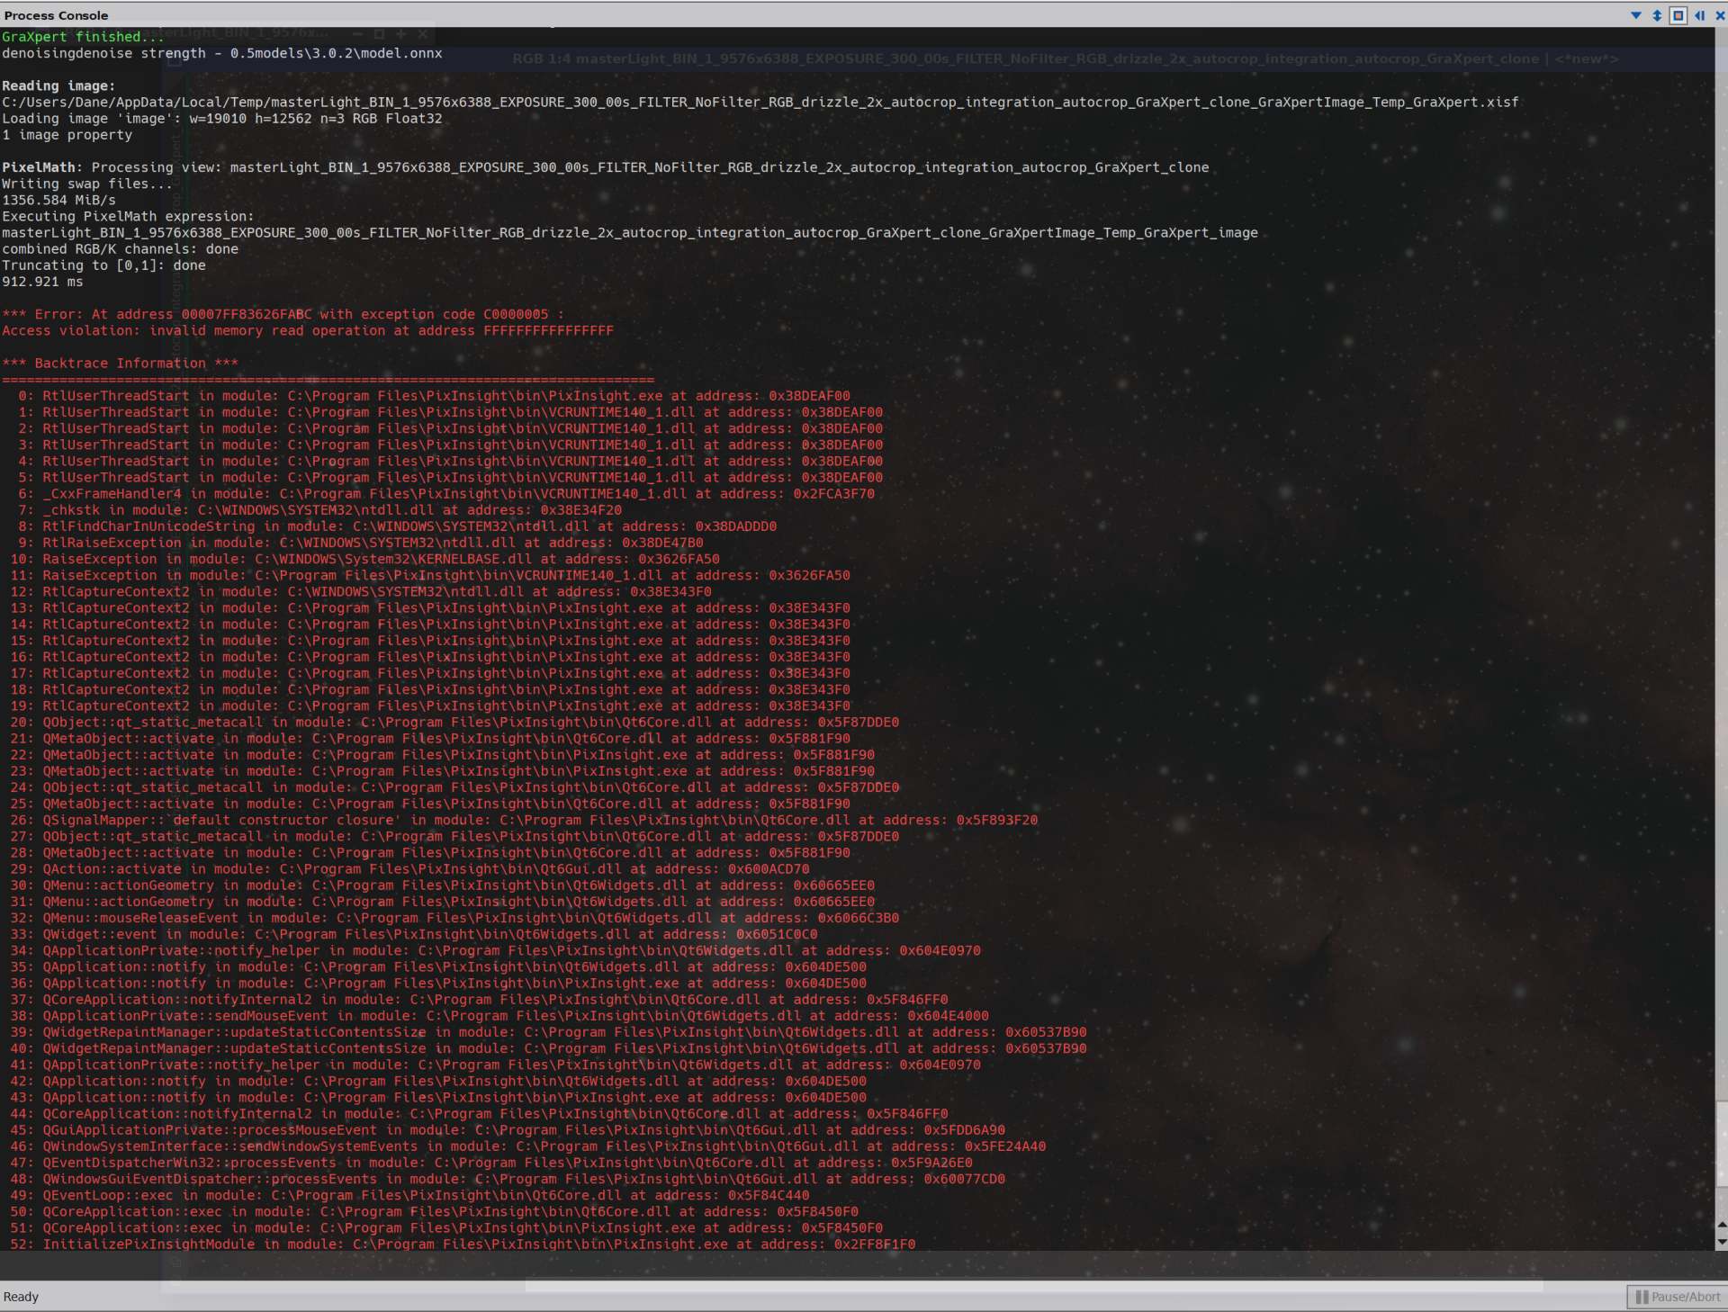Click the scrollbar down arrow
This screenshot has width=1728, height=1312.
1722,1242
